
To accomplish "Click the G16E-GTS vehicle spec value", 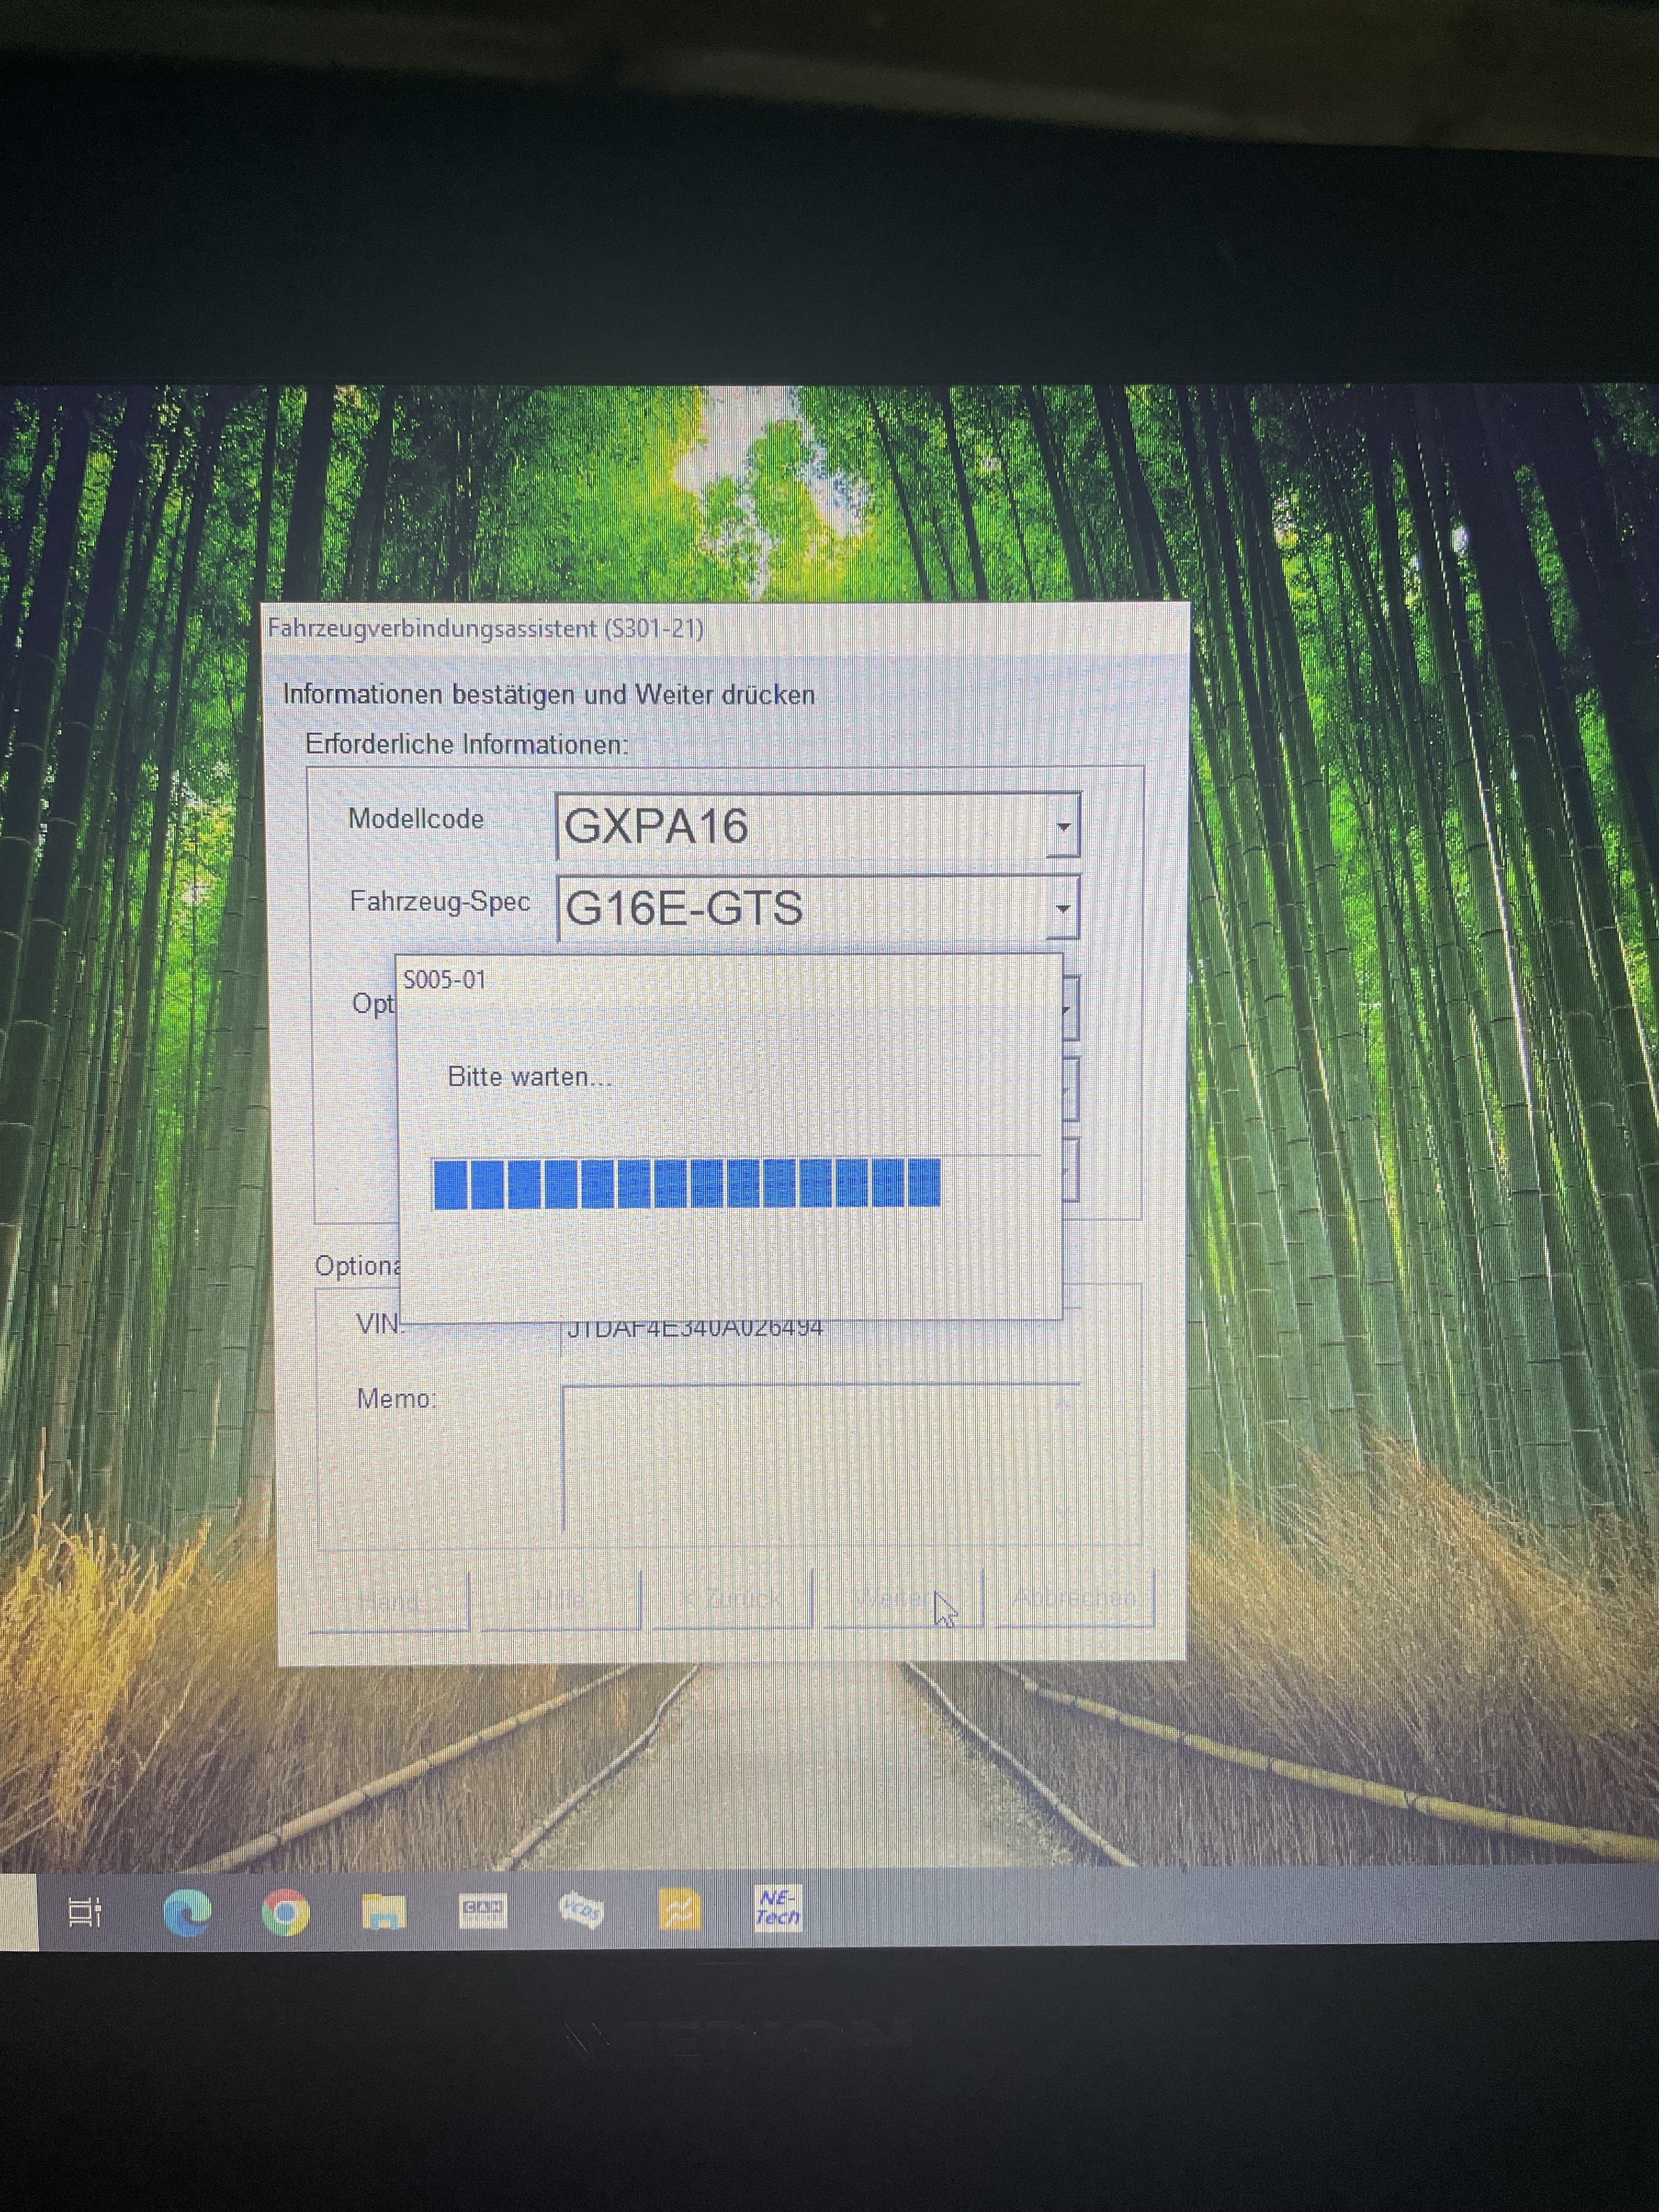I will pyautogui.click(x=684, y=908).
